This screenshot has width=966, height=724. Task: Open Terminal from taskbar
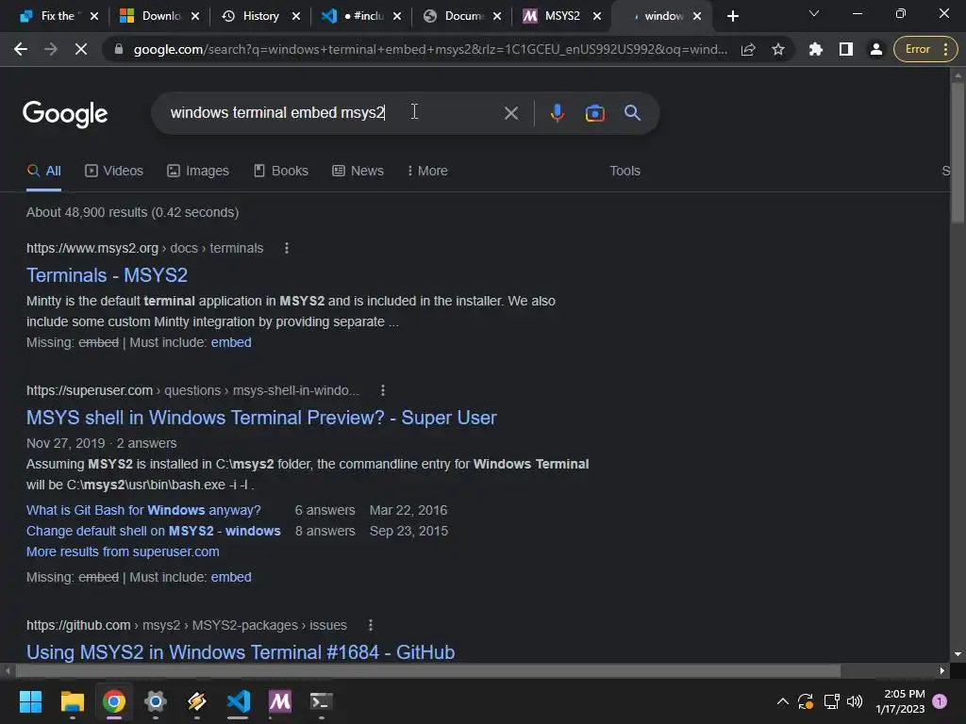click(321, 701)
